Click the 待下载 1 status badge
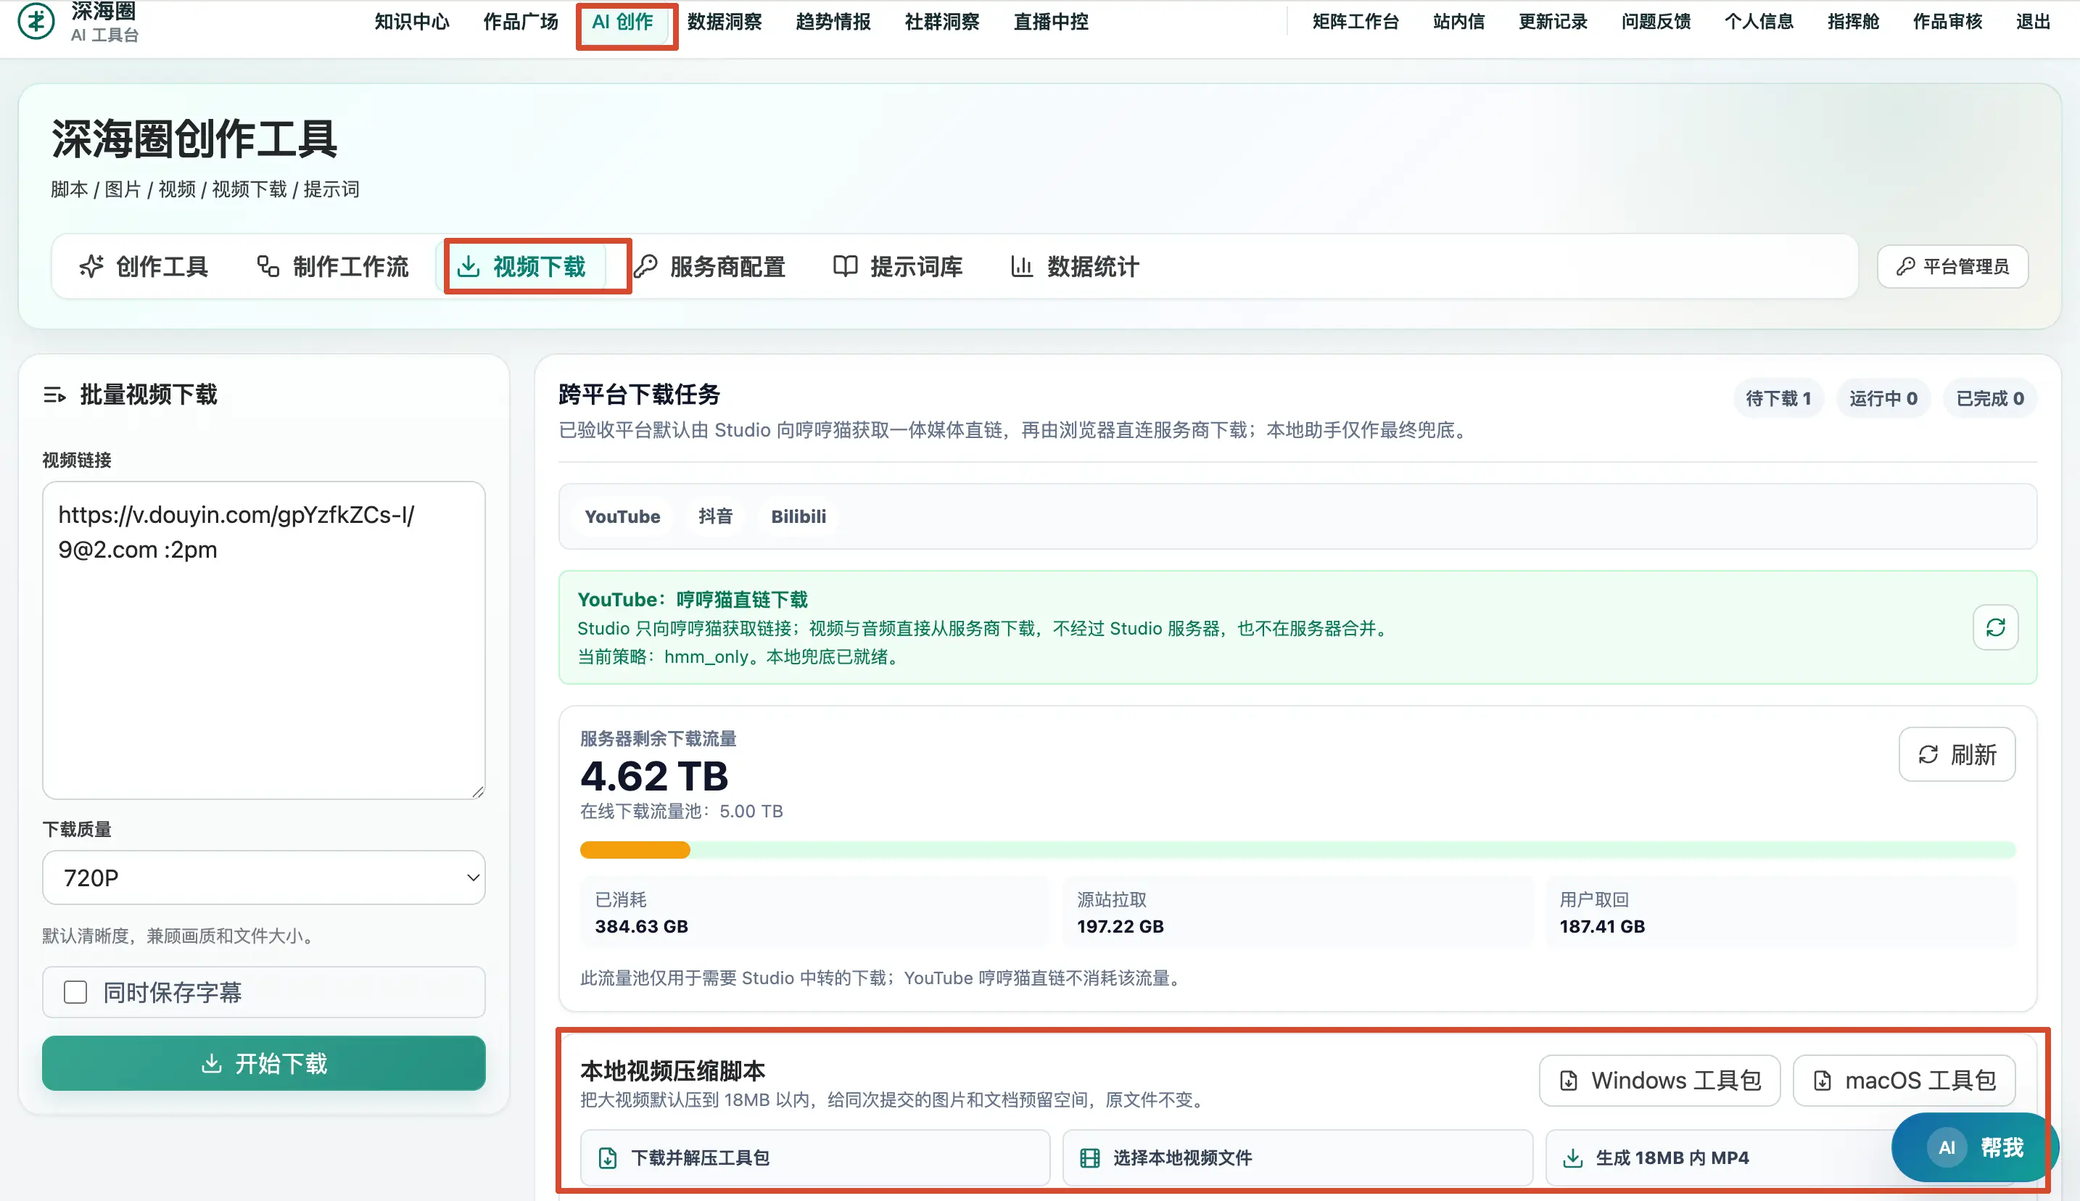Image resolution: width=2080 pixels, height=1201 pixels. (x=1778, y=398)
